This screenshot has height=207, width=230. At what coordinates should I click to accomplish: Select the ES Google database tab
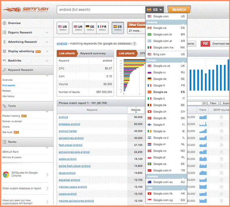(118, 28)
